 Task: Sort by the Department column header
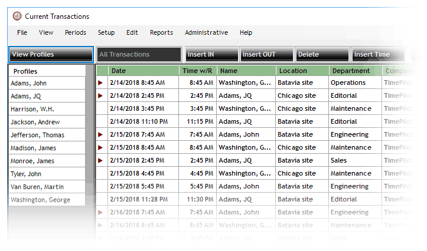tap(356, 71)
